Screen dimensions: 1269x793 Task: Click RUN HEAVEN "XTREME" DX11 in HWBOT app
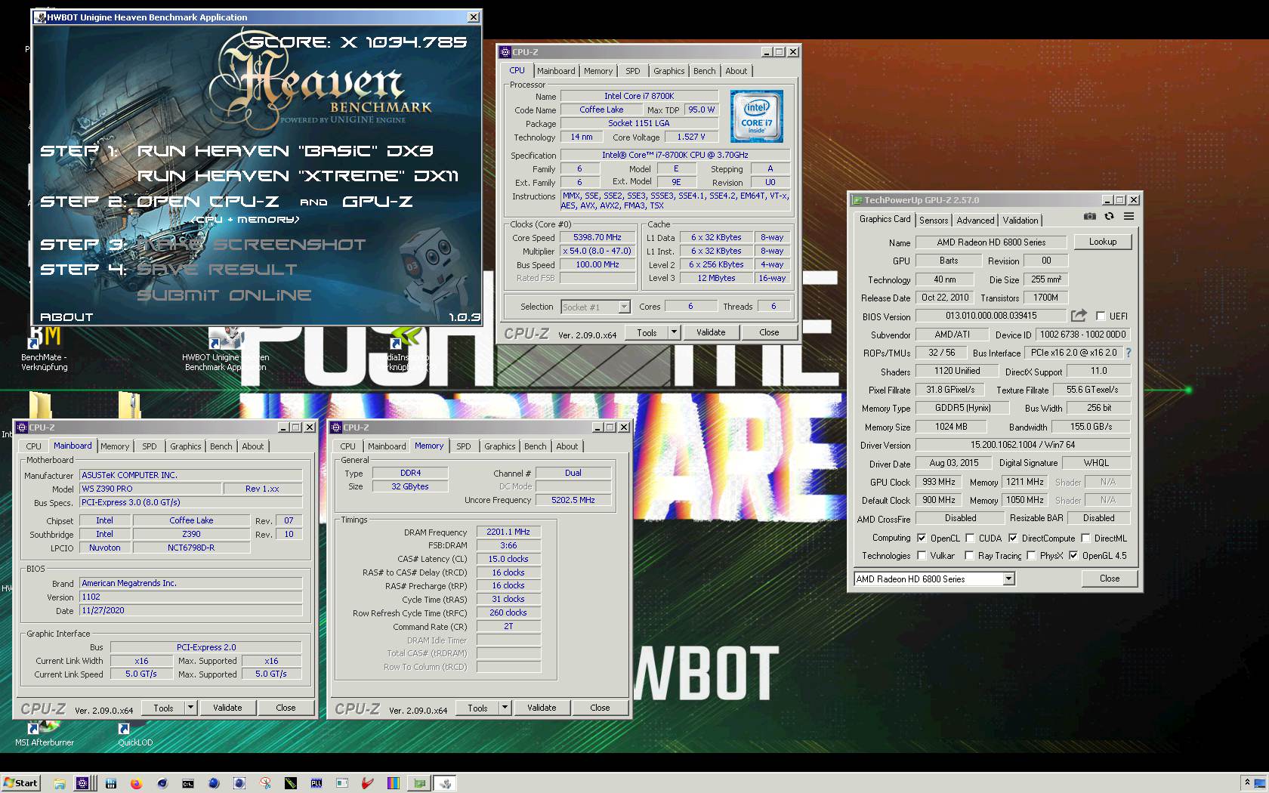coord(298,176)
